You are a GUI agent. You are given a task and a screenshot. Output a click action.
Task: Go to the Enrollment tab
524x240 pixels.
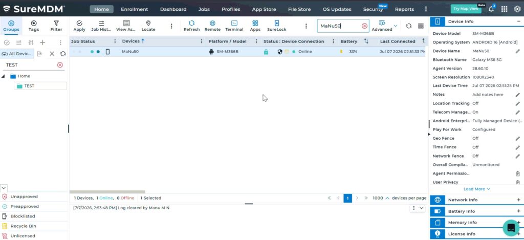pyautogui.click(x=135, y=9)
